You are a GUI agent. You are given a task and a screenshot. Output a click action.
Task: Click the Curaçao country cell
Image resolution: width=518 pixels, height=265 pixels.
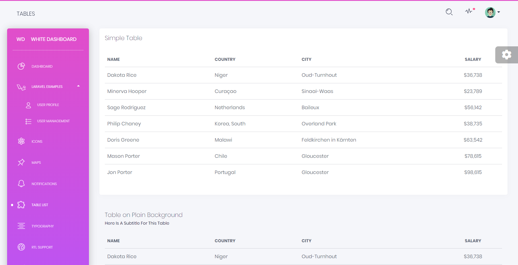click(226, 91)
